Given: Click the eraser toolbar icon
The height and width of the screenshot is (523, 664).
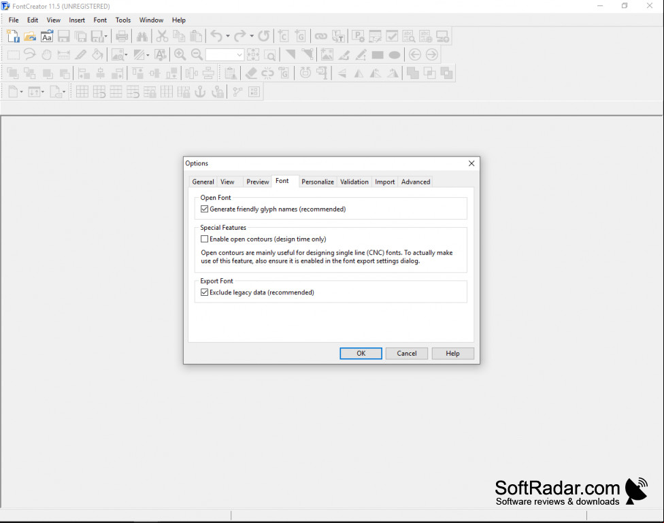Looking at the screenshot, I should pos(251,73).
